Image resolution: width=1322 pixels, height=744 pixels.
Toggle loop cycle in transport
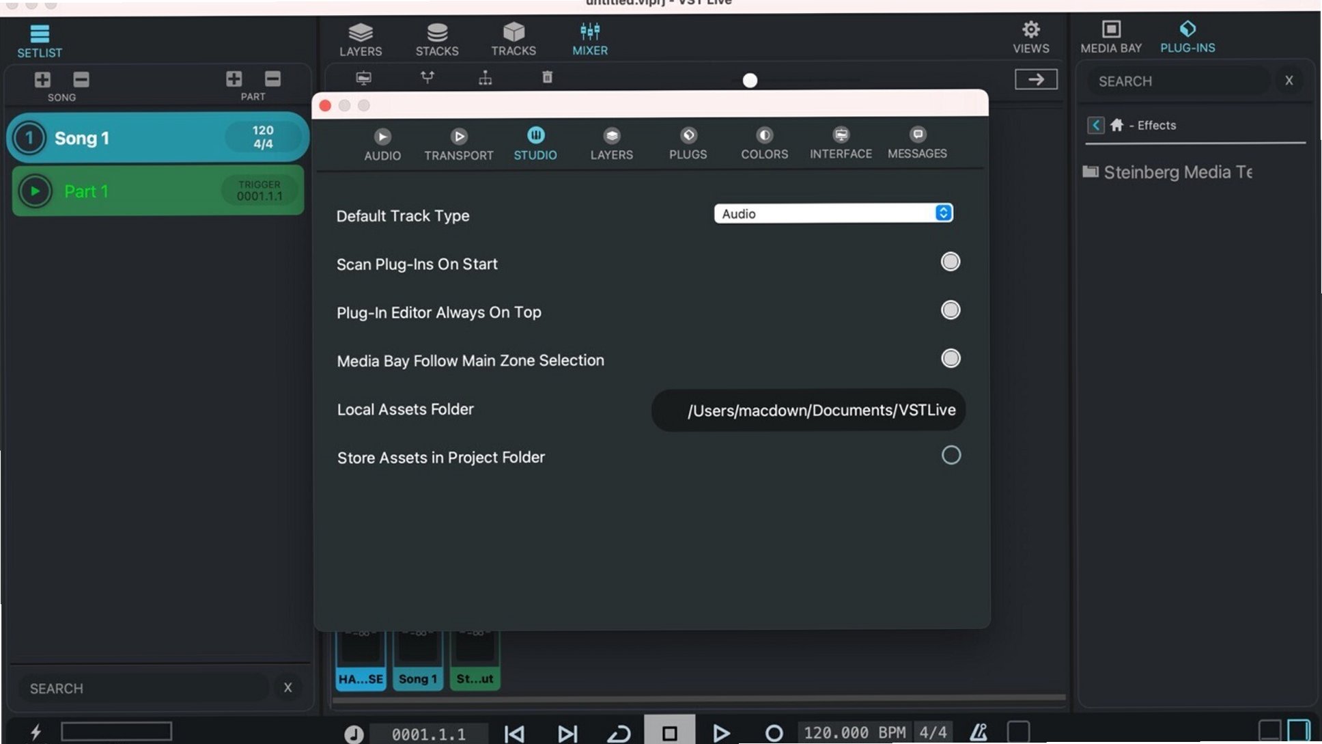[x=619, y=734]
